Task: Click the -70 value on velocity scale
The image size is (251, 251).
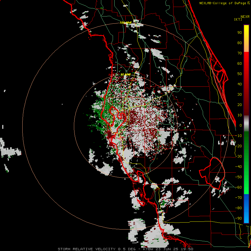Action: coord(238,198)
